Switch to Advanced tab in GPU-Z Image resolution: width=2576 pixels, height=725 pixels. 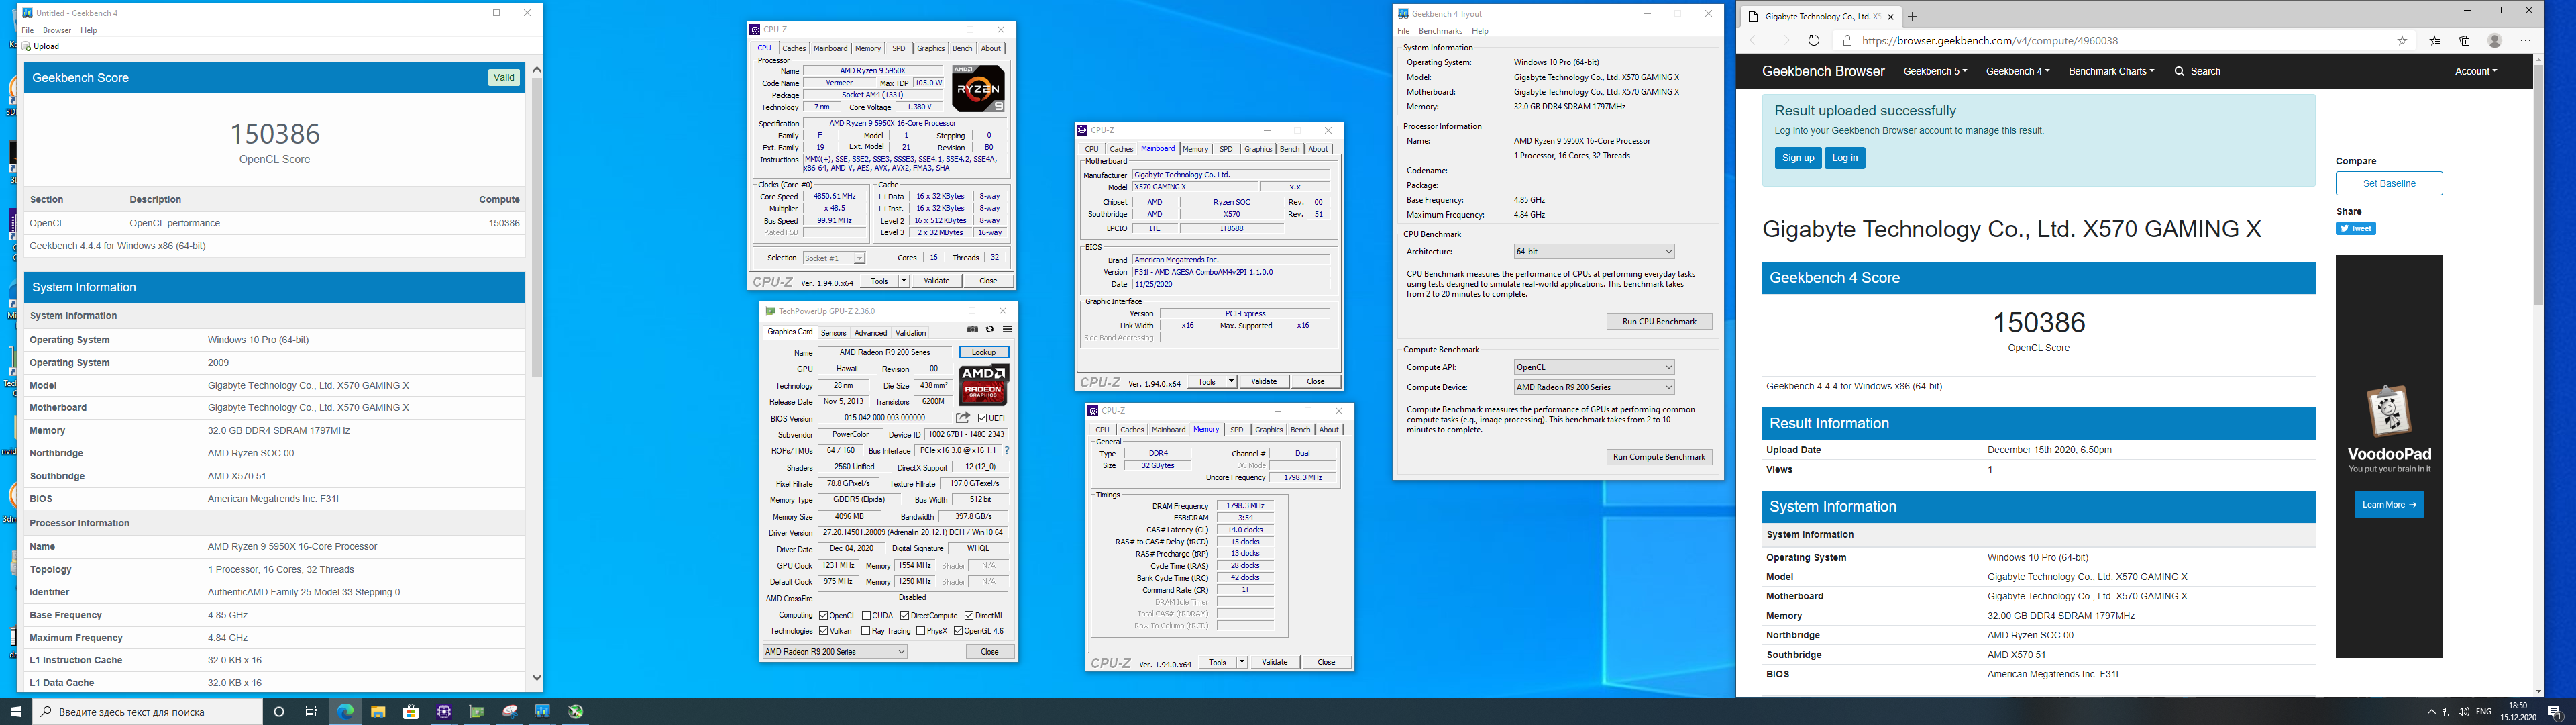point(870,332)
